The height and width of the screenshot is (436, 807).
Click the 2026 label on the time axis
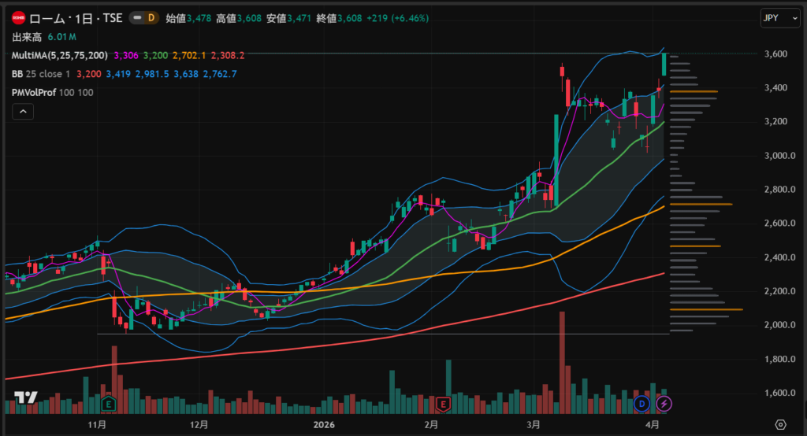click(325, 424)
